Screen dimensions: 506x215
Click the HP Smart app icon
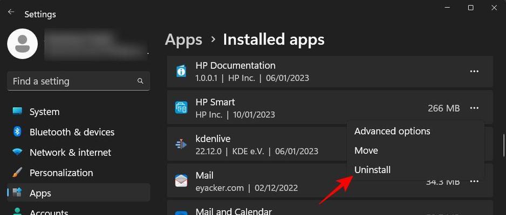(181, 107)
